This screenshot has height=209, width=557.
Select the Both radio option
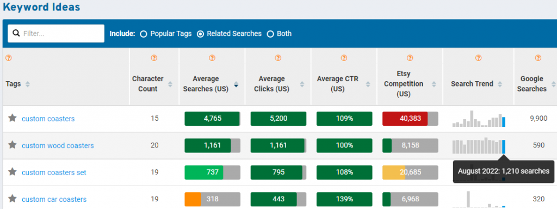tap(270, 34)
